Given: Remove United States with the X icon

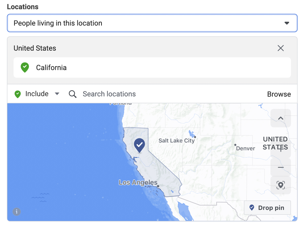Looking at the screenshot, I should [x=280, y=48].
